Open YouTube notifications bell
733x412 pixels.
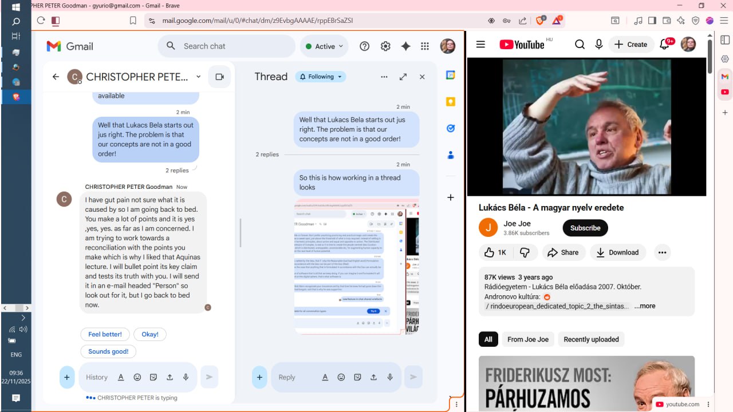(665, 45)
